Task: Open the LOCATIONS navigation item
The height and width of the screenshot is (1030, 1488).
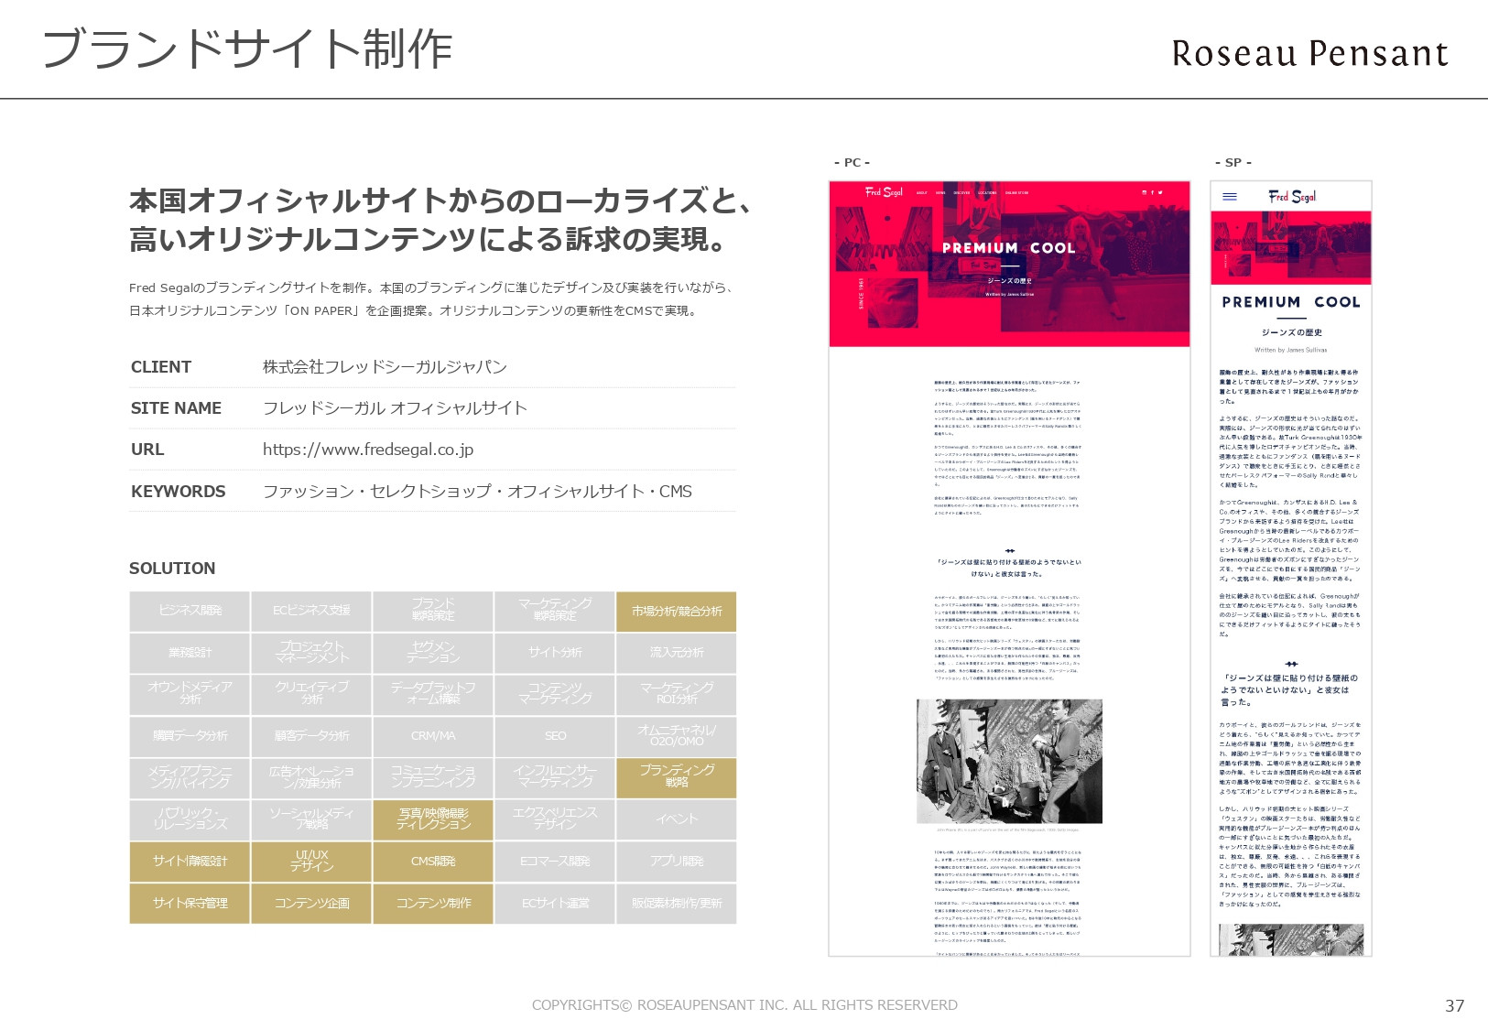Action: coord(988,192)
